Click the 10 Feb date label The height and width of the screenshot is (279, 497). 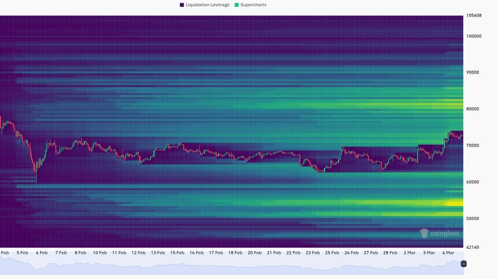coord(100,253)
